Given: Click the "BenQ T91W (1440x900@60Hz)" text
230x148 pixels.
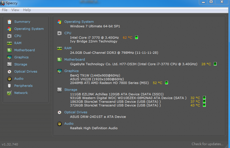Looking at the screenshot, I should 95,75.
